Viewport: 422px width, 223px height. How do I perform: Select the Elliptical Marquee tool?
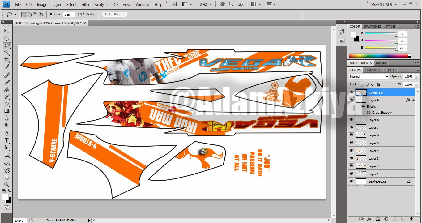point(6,39)
